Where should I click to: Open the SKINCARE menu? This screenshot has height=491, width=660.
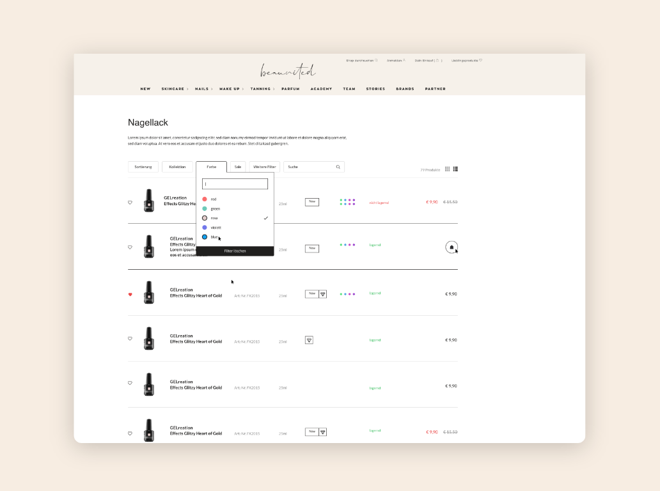tap(173, 89)
